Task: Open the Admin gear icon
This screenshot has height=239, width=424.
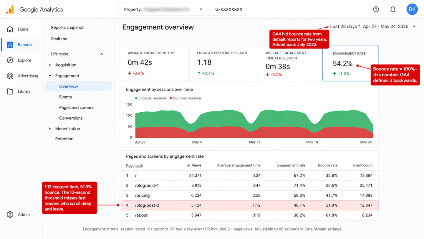Action: pos(10,214)
